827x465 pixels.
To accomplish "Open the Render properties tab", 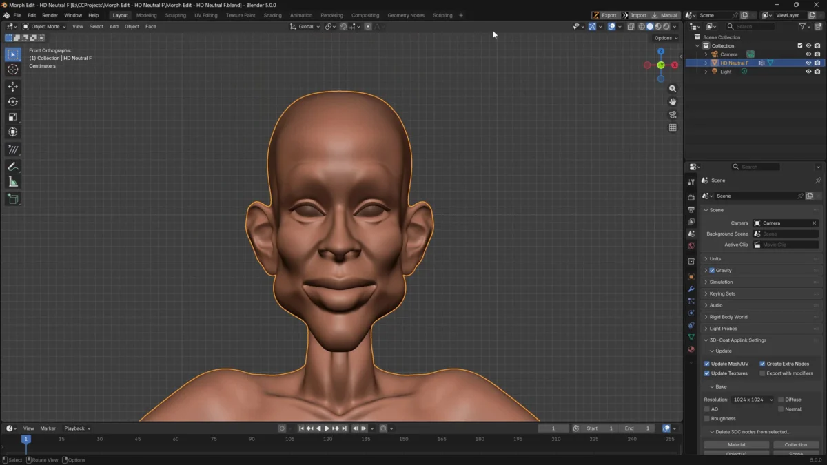I will click(x=691, y=198).
